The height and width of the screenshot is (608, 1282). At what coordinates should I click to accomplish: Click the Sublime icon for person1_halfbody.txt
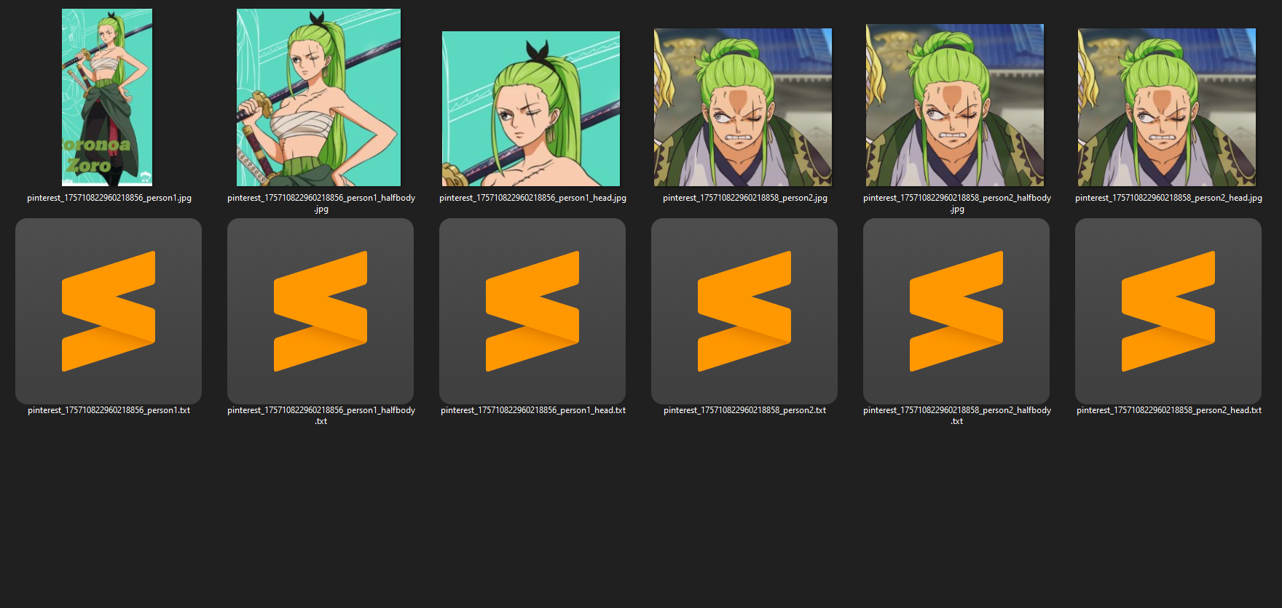[320, 311]
